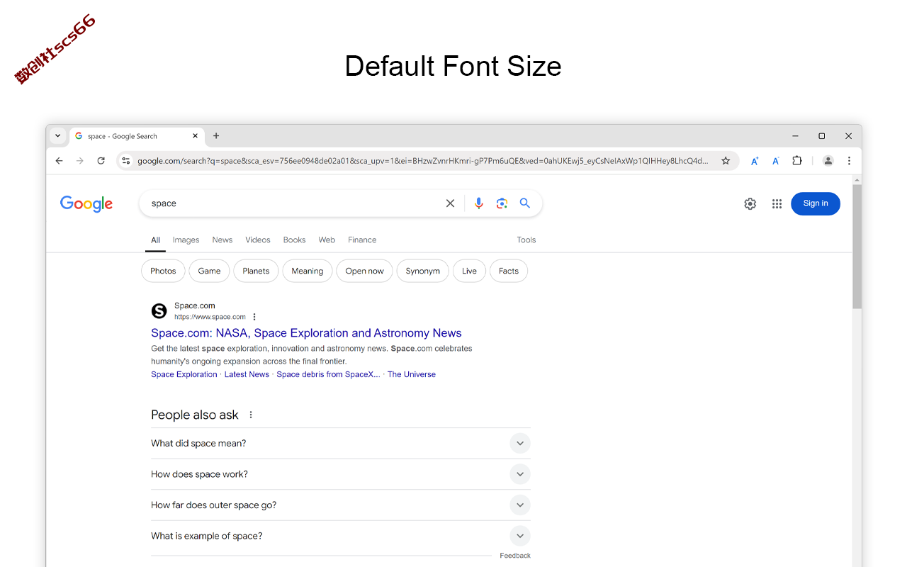The width and height of the screenshot is (907, 567).
Task: Click the https://www.space.com URL text
Action: [x=210, y=317]
